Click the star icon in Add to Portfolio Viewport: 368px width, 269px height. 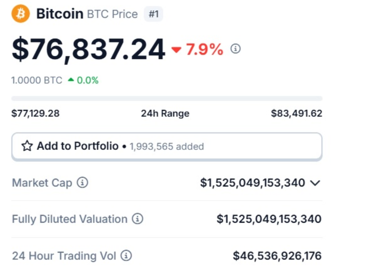tap(27, 146)
